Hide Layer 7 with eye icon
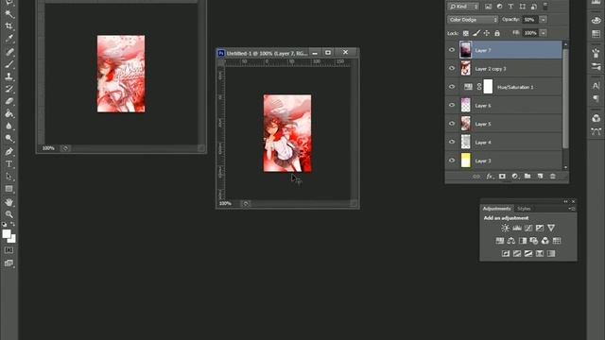This screenshot has width=605, height=340. pos(452,50)
